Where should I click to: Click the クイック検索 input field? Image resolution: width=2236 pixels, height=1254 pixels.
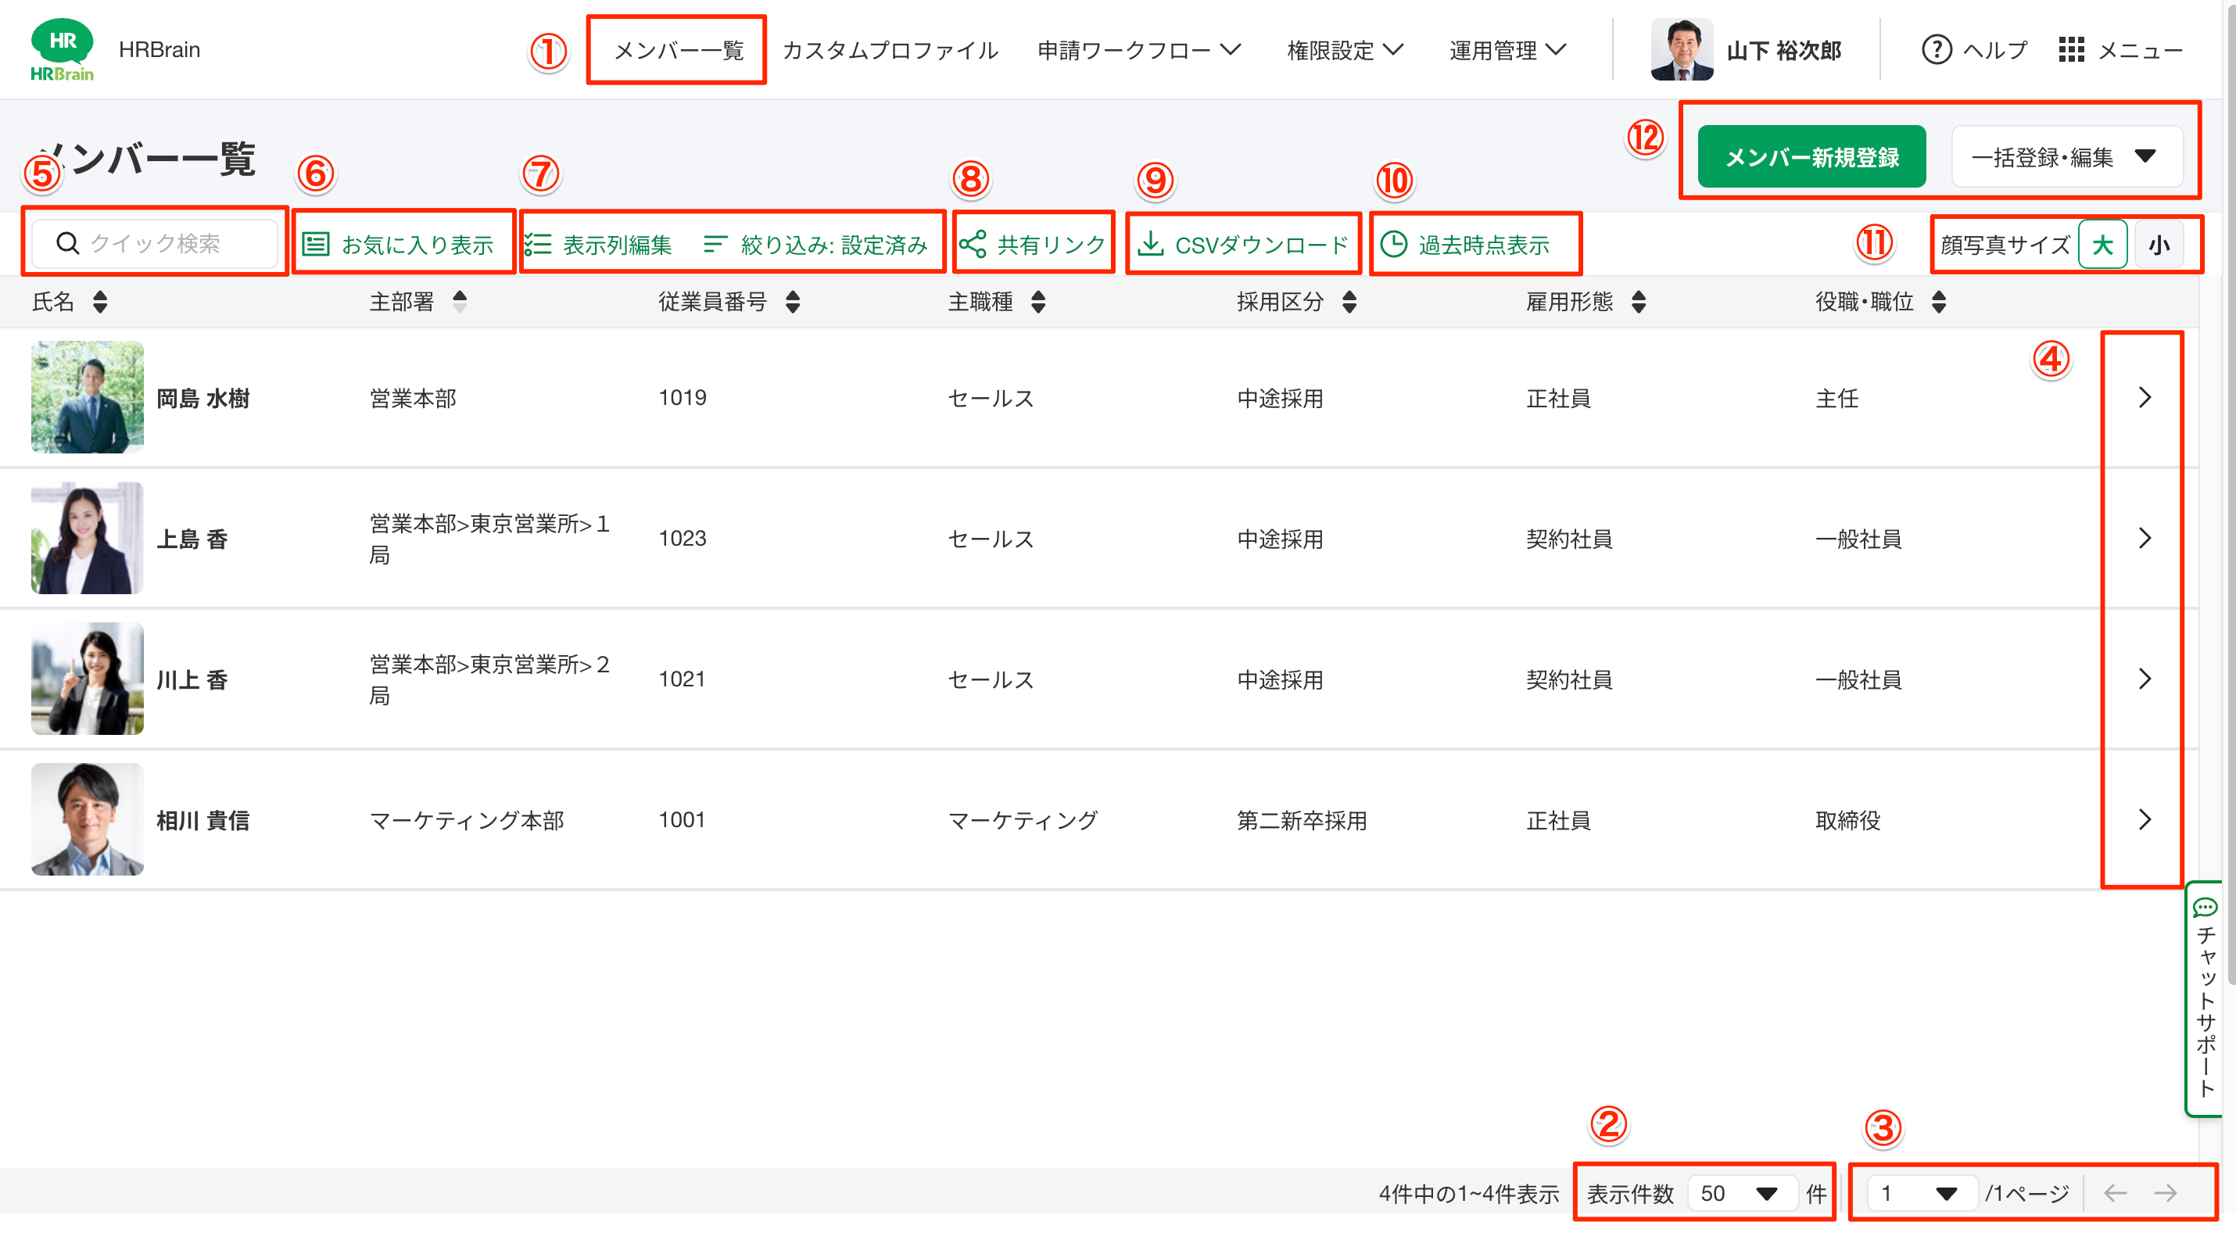(x=155, y=243)
